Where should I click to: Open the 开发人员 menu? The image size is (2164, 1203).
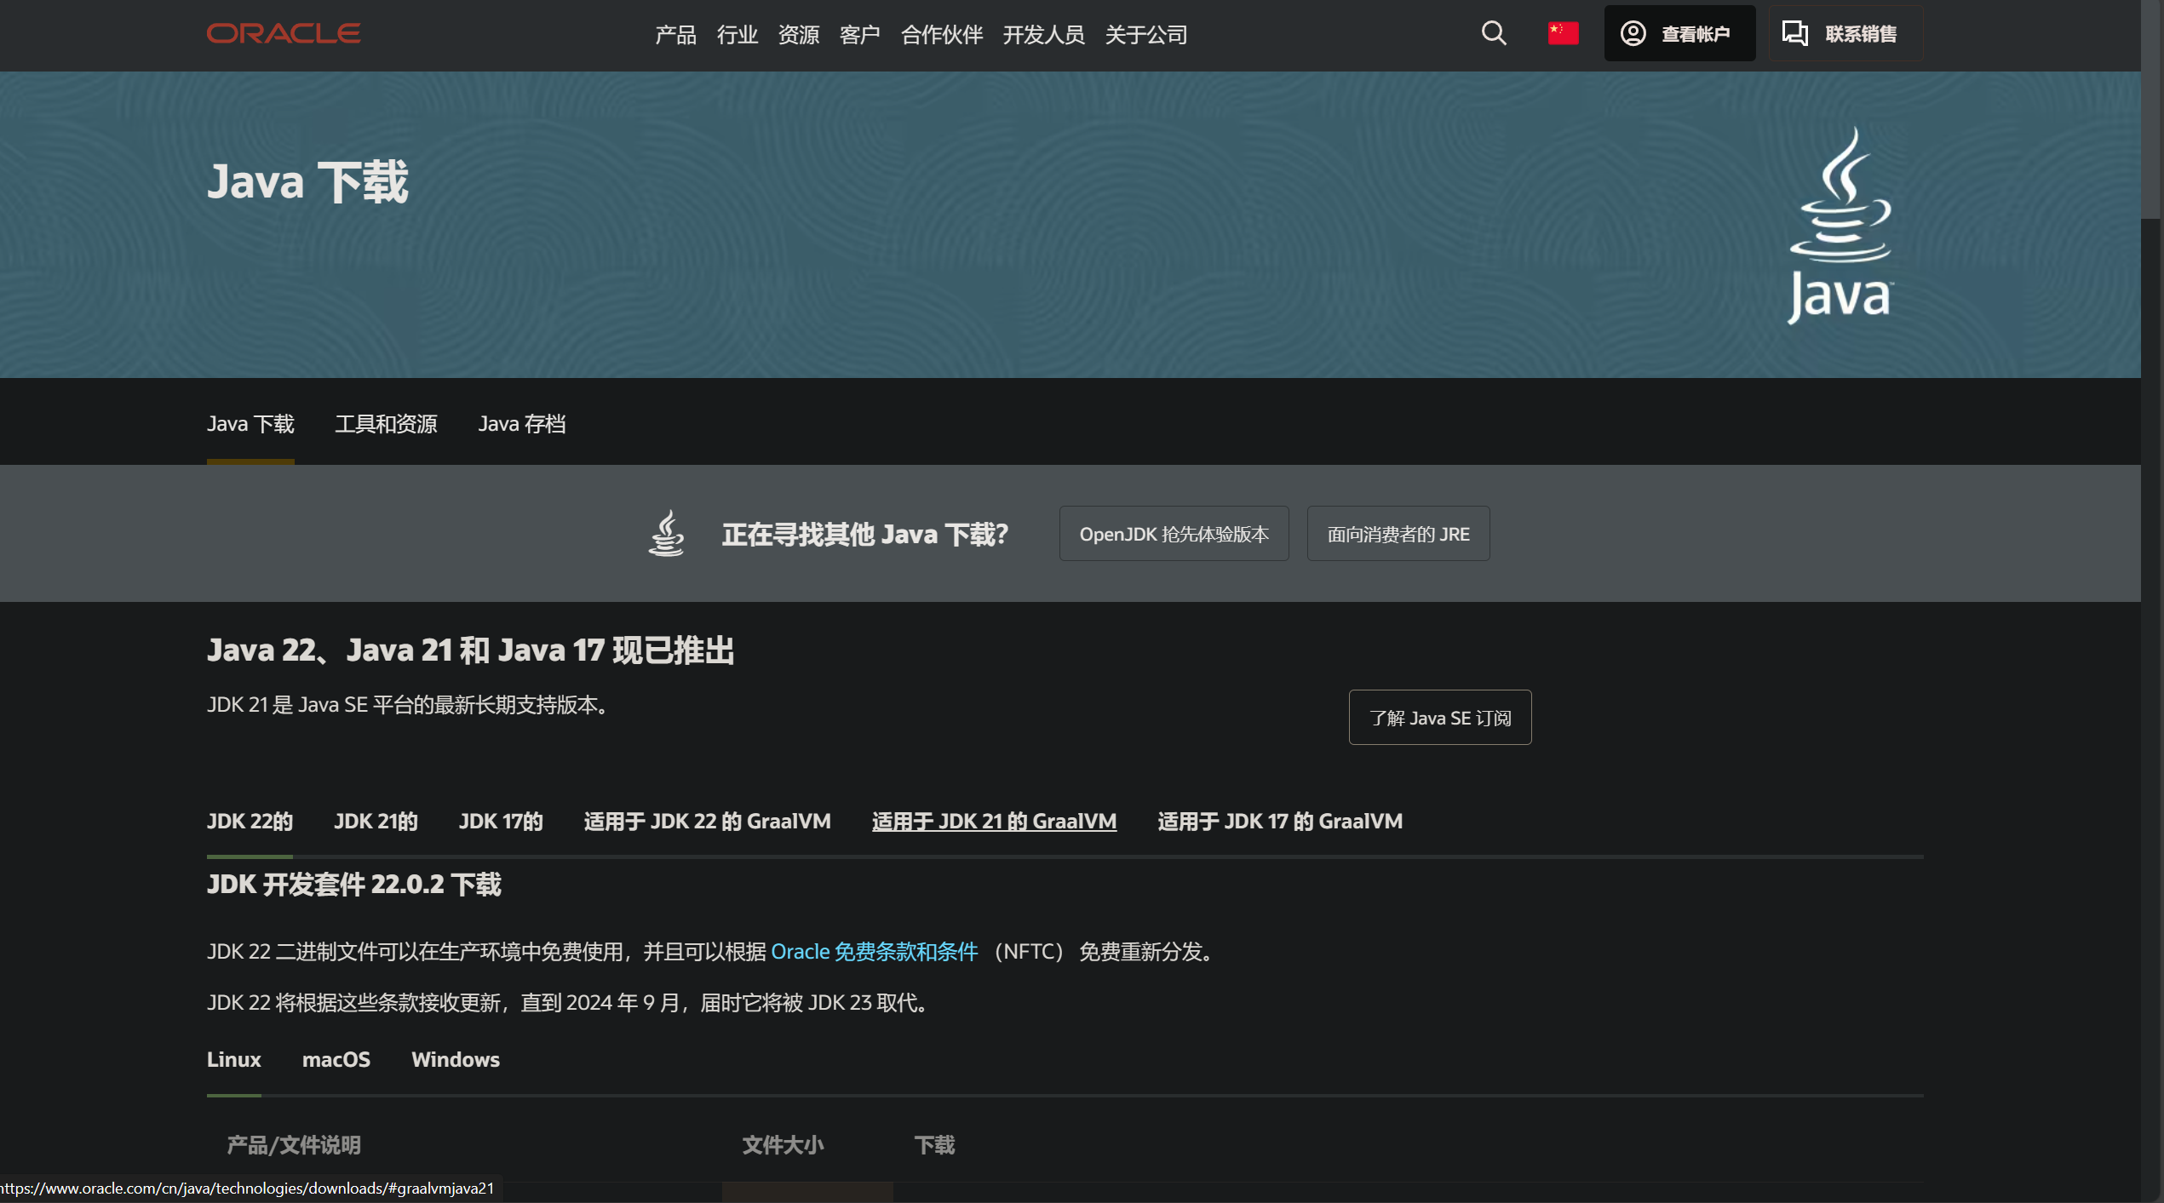coord(1044,35)
